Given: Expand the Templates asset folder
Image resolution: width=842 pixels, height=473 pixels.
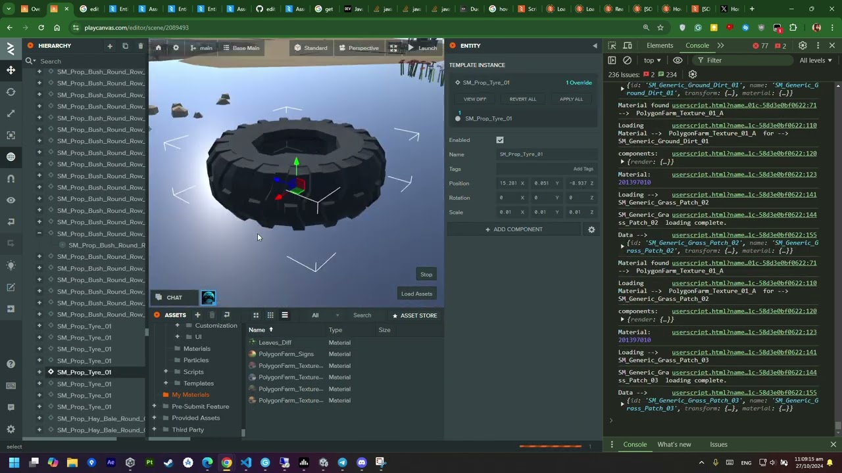Looking at the screenshot, I should coord(166,384).
